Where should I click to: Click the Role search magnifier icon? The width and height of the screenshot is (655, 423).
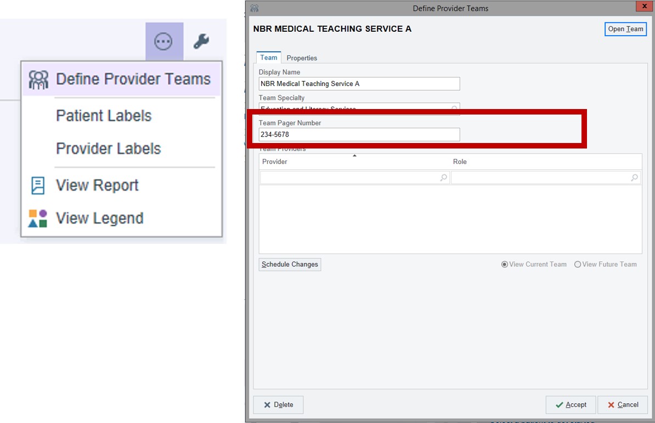point(634,178)
